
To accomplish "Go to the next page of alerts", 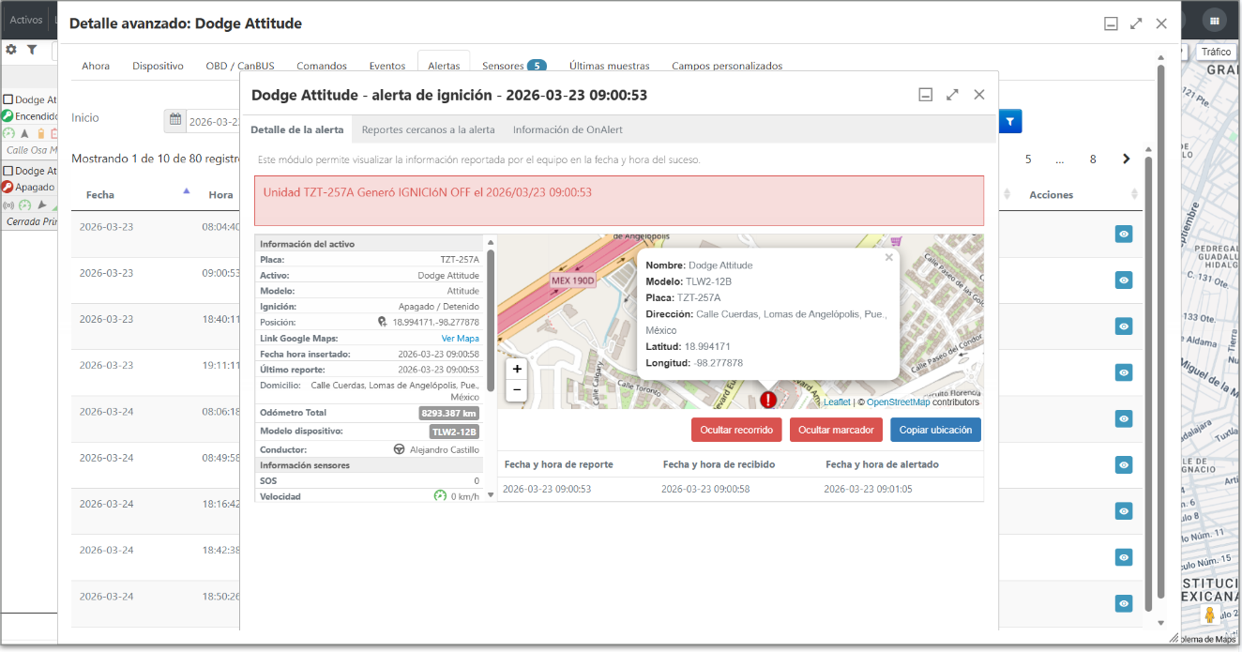I will pos(1127,159).
